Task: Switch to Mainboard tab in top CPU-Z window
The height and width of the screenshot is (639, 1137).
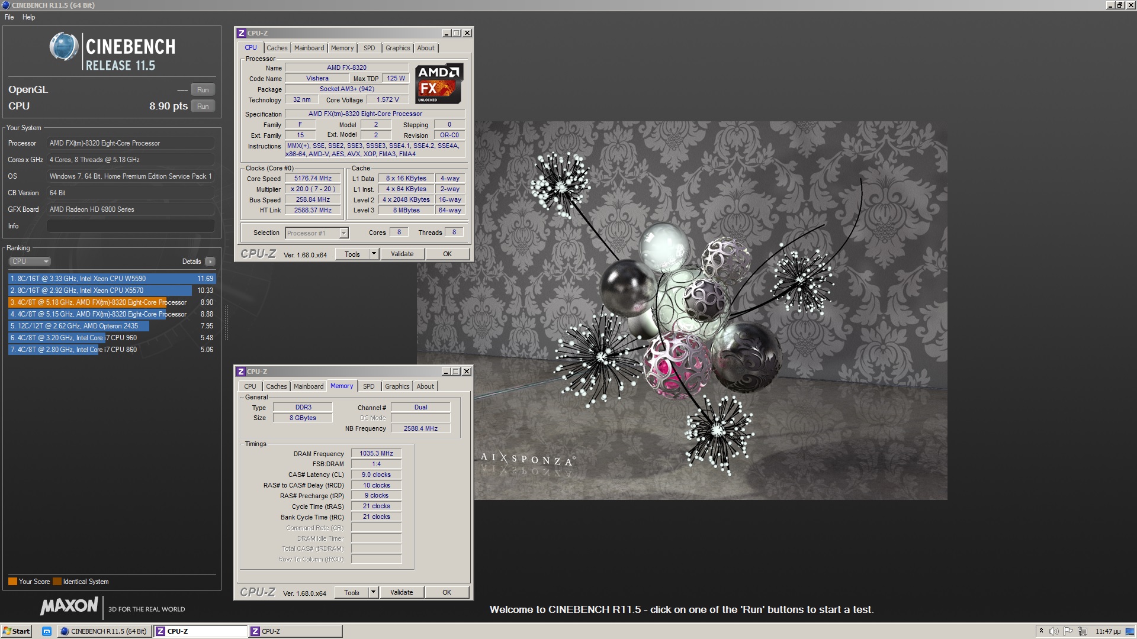Action: (x=309, y=48)
